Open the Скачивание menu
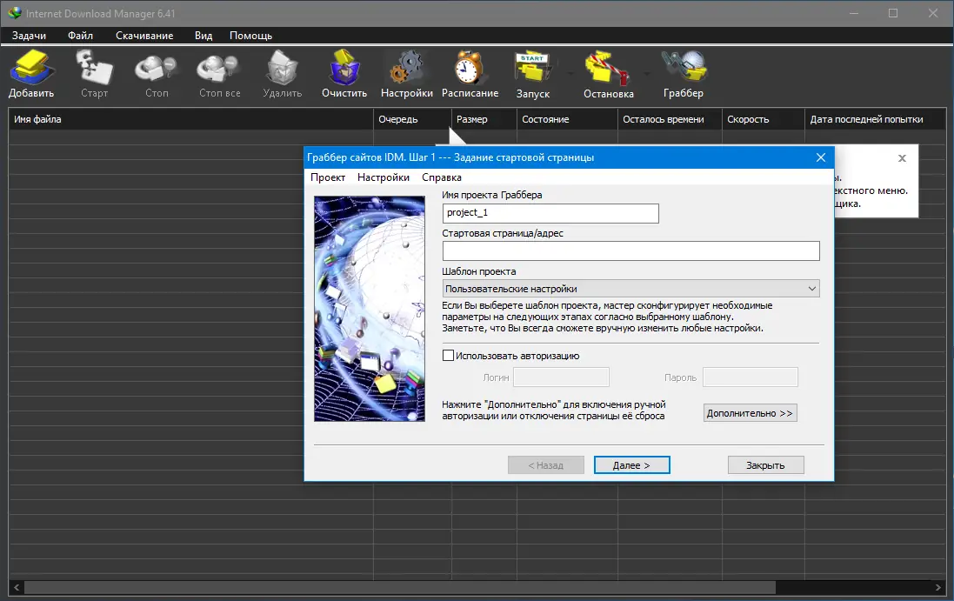Viewport: 954px width, 601px height. [144, 36]
